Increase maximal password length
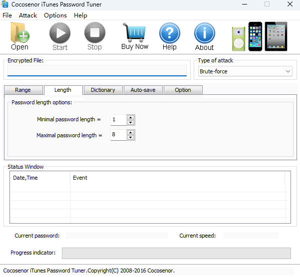Image resolution: width=300 pixels, height=277 pixels. (131, 132)
